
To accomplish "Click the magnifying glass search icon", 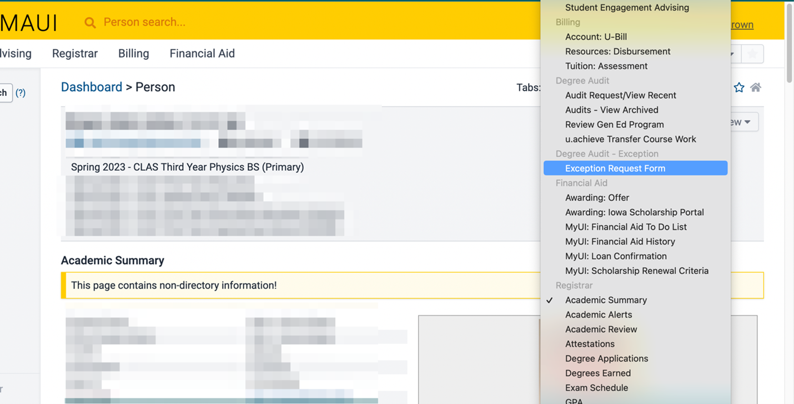I will click(x=89, y=23).
